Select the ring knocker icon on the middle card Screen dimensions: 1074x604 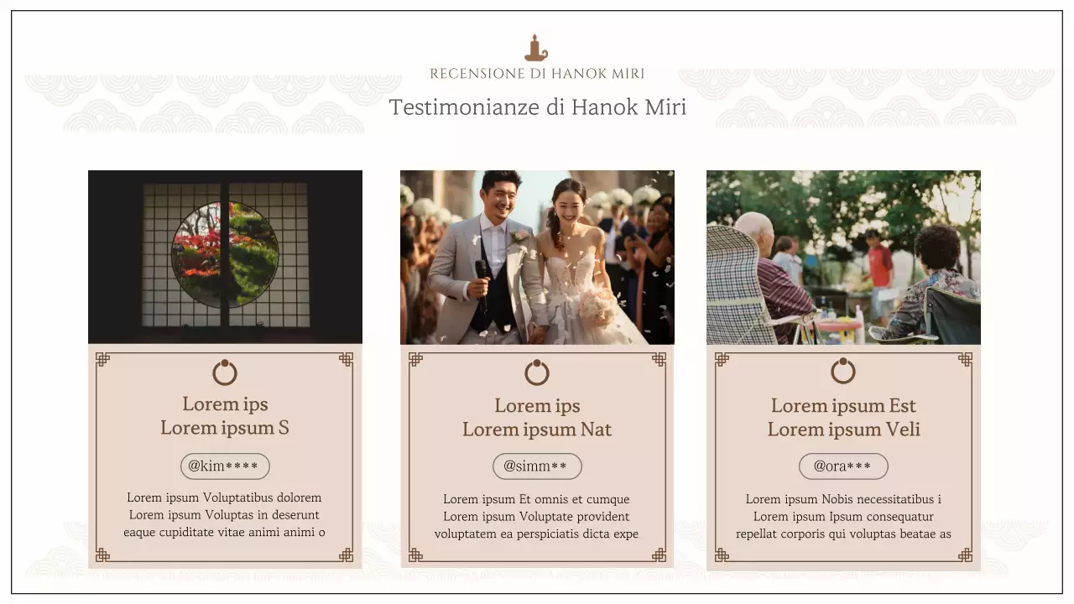[537, 372]
